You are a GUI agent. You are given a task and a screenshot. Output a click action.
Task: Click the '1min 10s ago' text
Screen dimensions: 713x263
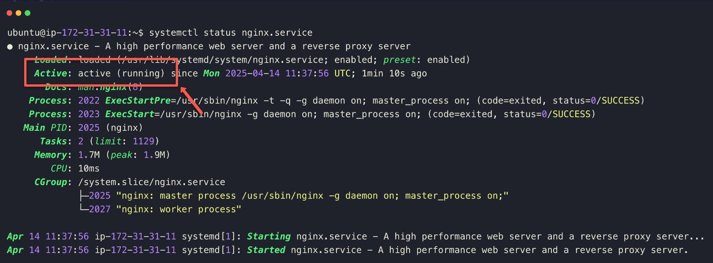[x=394, y=73]
